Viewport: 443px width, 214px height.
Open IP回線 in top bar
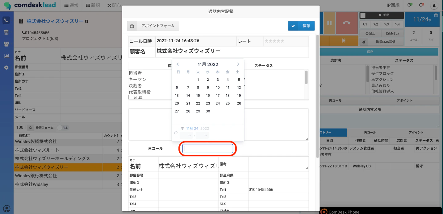pos(393,5)
